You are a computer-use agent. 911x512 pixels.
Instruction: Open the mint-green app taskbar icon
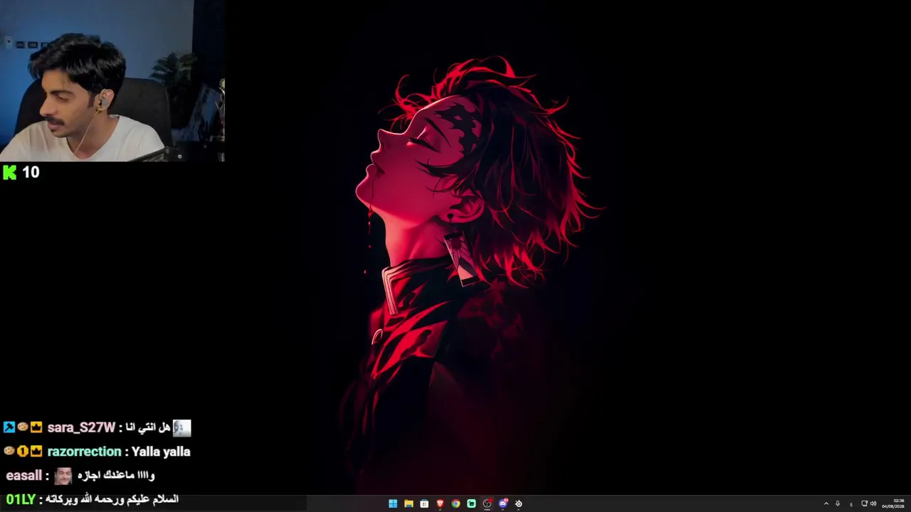click(471, 503)
